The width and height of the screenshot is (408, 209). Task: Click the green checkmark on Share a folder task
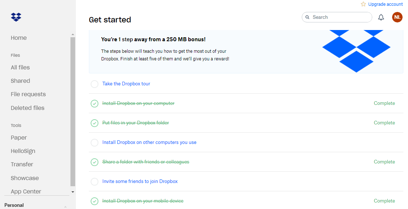point(94,162)
